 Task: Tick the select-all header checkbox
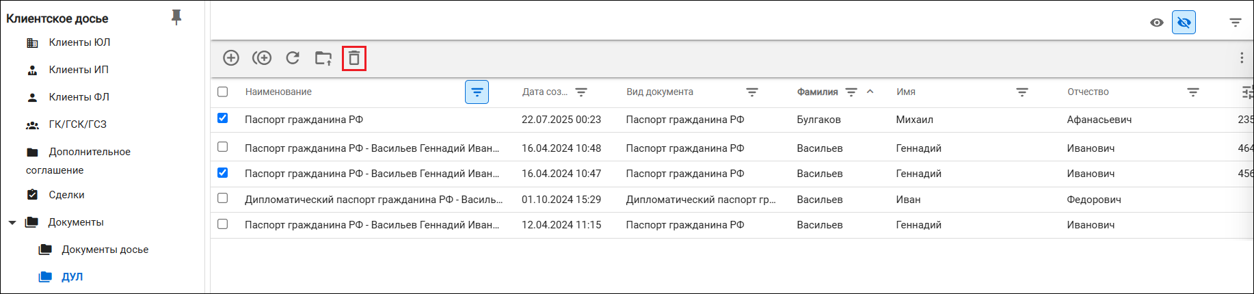coord(222,92)
